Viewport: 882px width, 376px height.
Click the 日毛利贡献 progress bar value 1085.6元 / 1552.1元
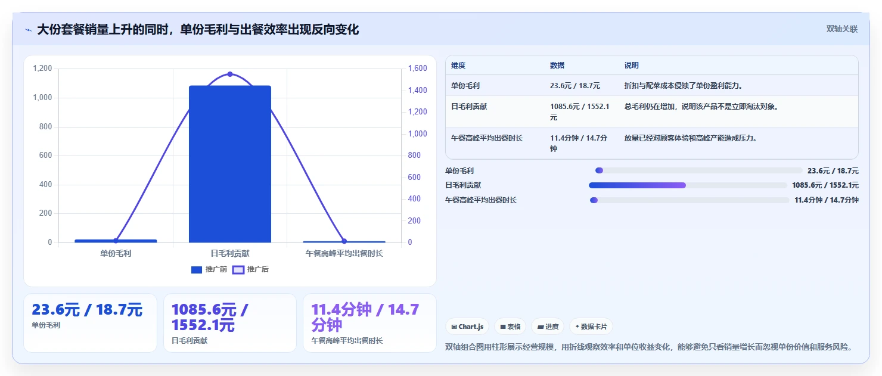(825, 185)
